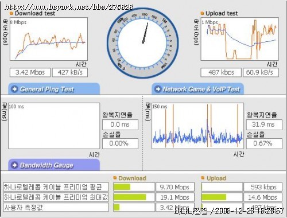
Task: Click the arrow icon beside Network Game & VoIP Test
Action: (158, 89)
